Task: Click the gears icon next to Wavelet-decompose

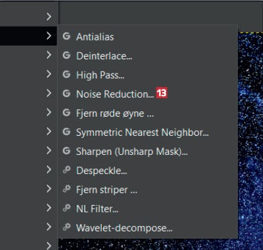Action: (x=67, y=227)
